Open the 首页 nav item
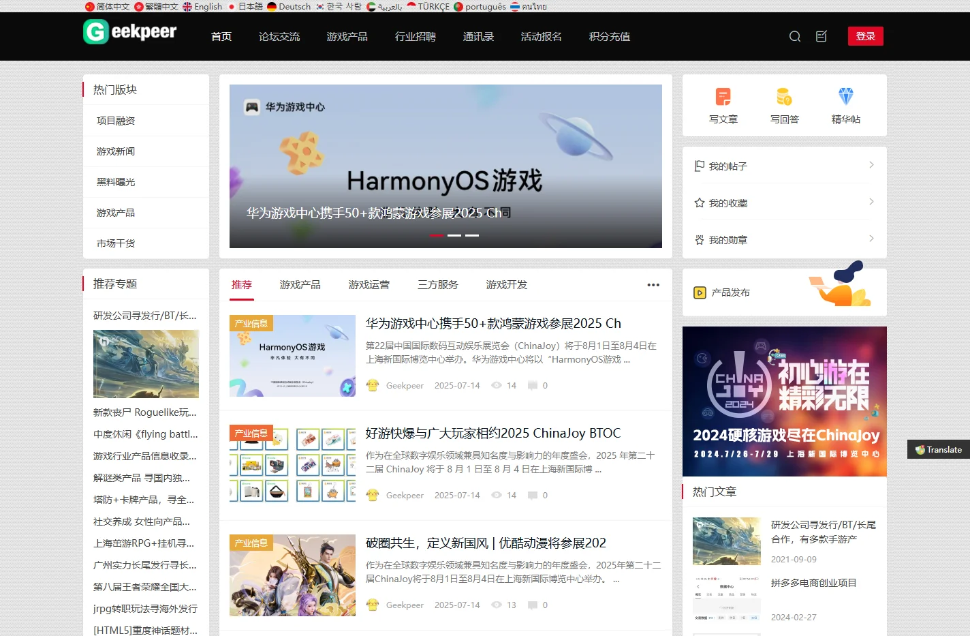Viewport: 970px width, 636px height. click(x=221, y=36)
